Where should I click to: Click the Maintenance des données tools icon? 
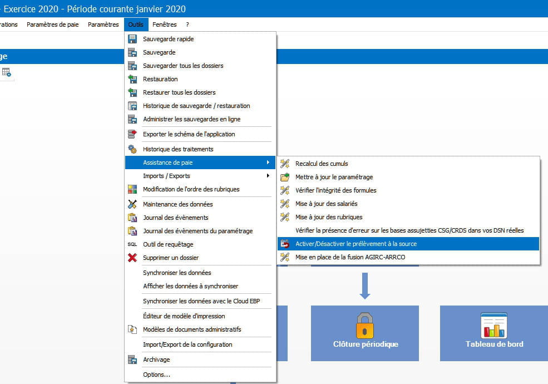point(132,204)
